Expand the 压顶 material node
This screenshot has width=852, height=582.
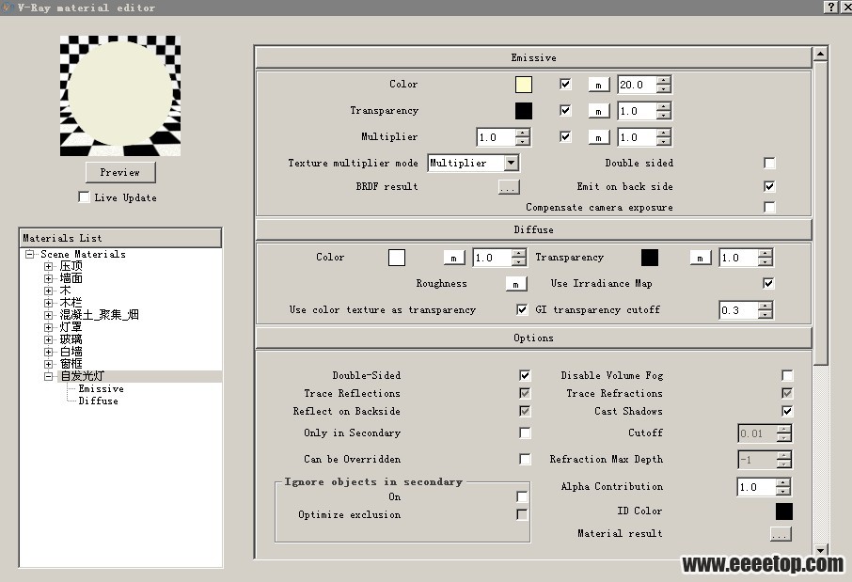(48, 266)
